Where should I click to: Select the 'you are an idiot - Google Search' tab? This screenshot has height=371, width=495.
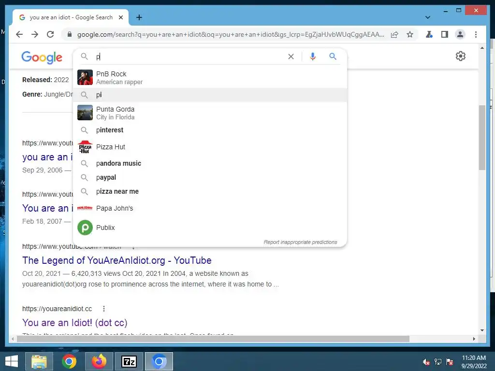coord(71,17)
